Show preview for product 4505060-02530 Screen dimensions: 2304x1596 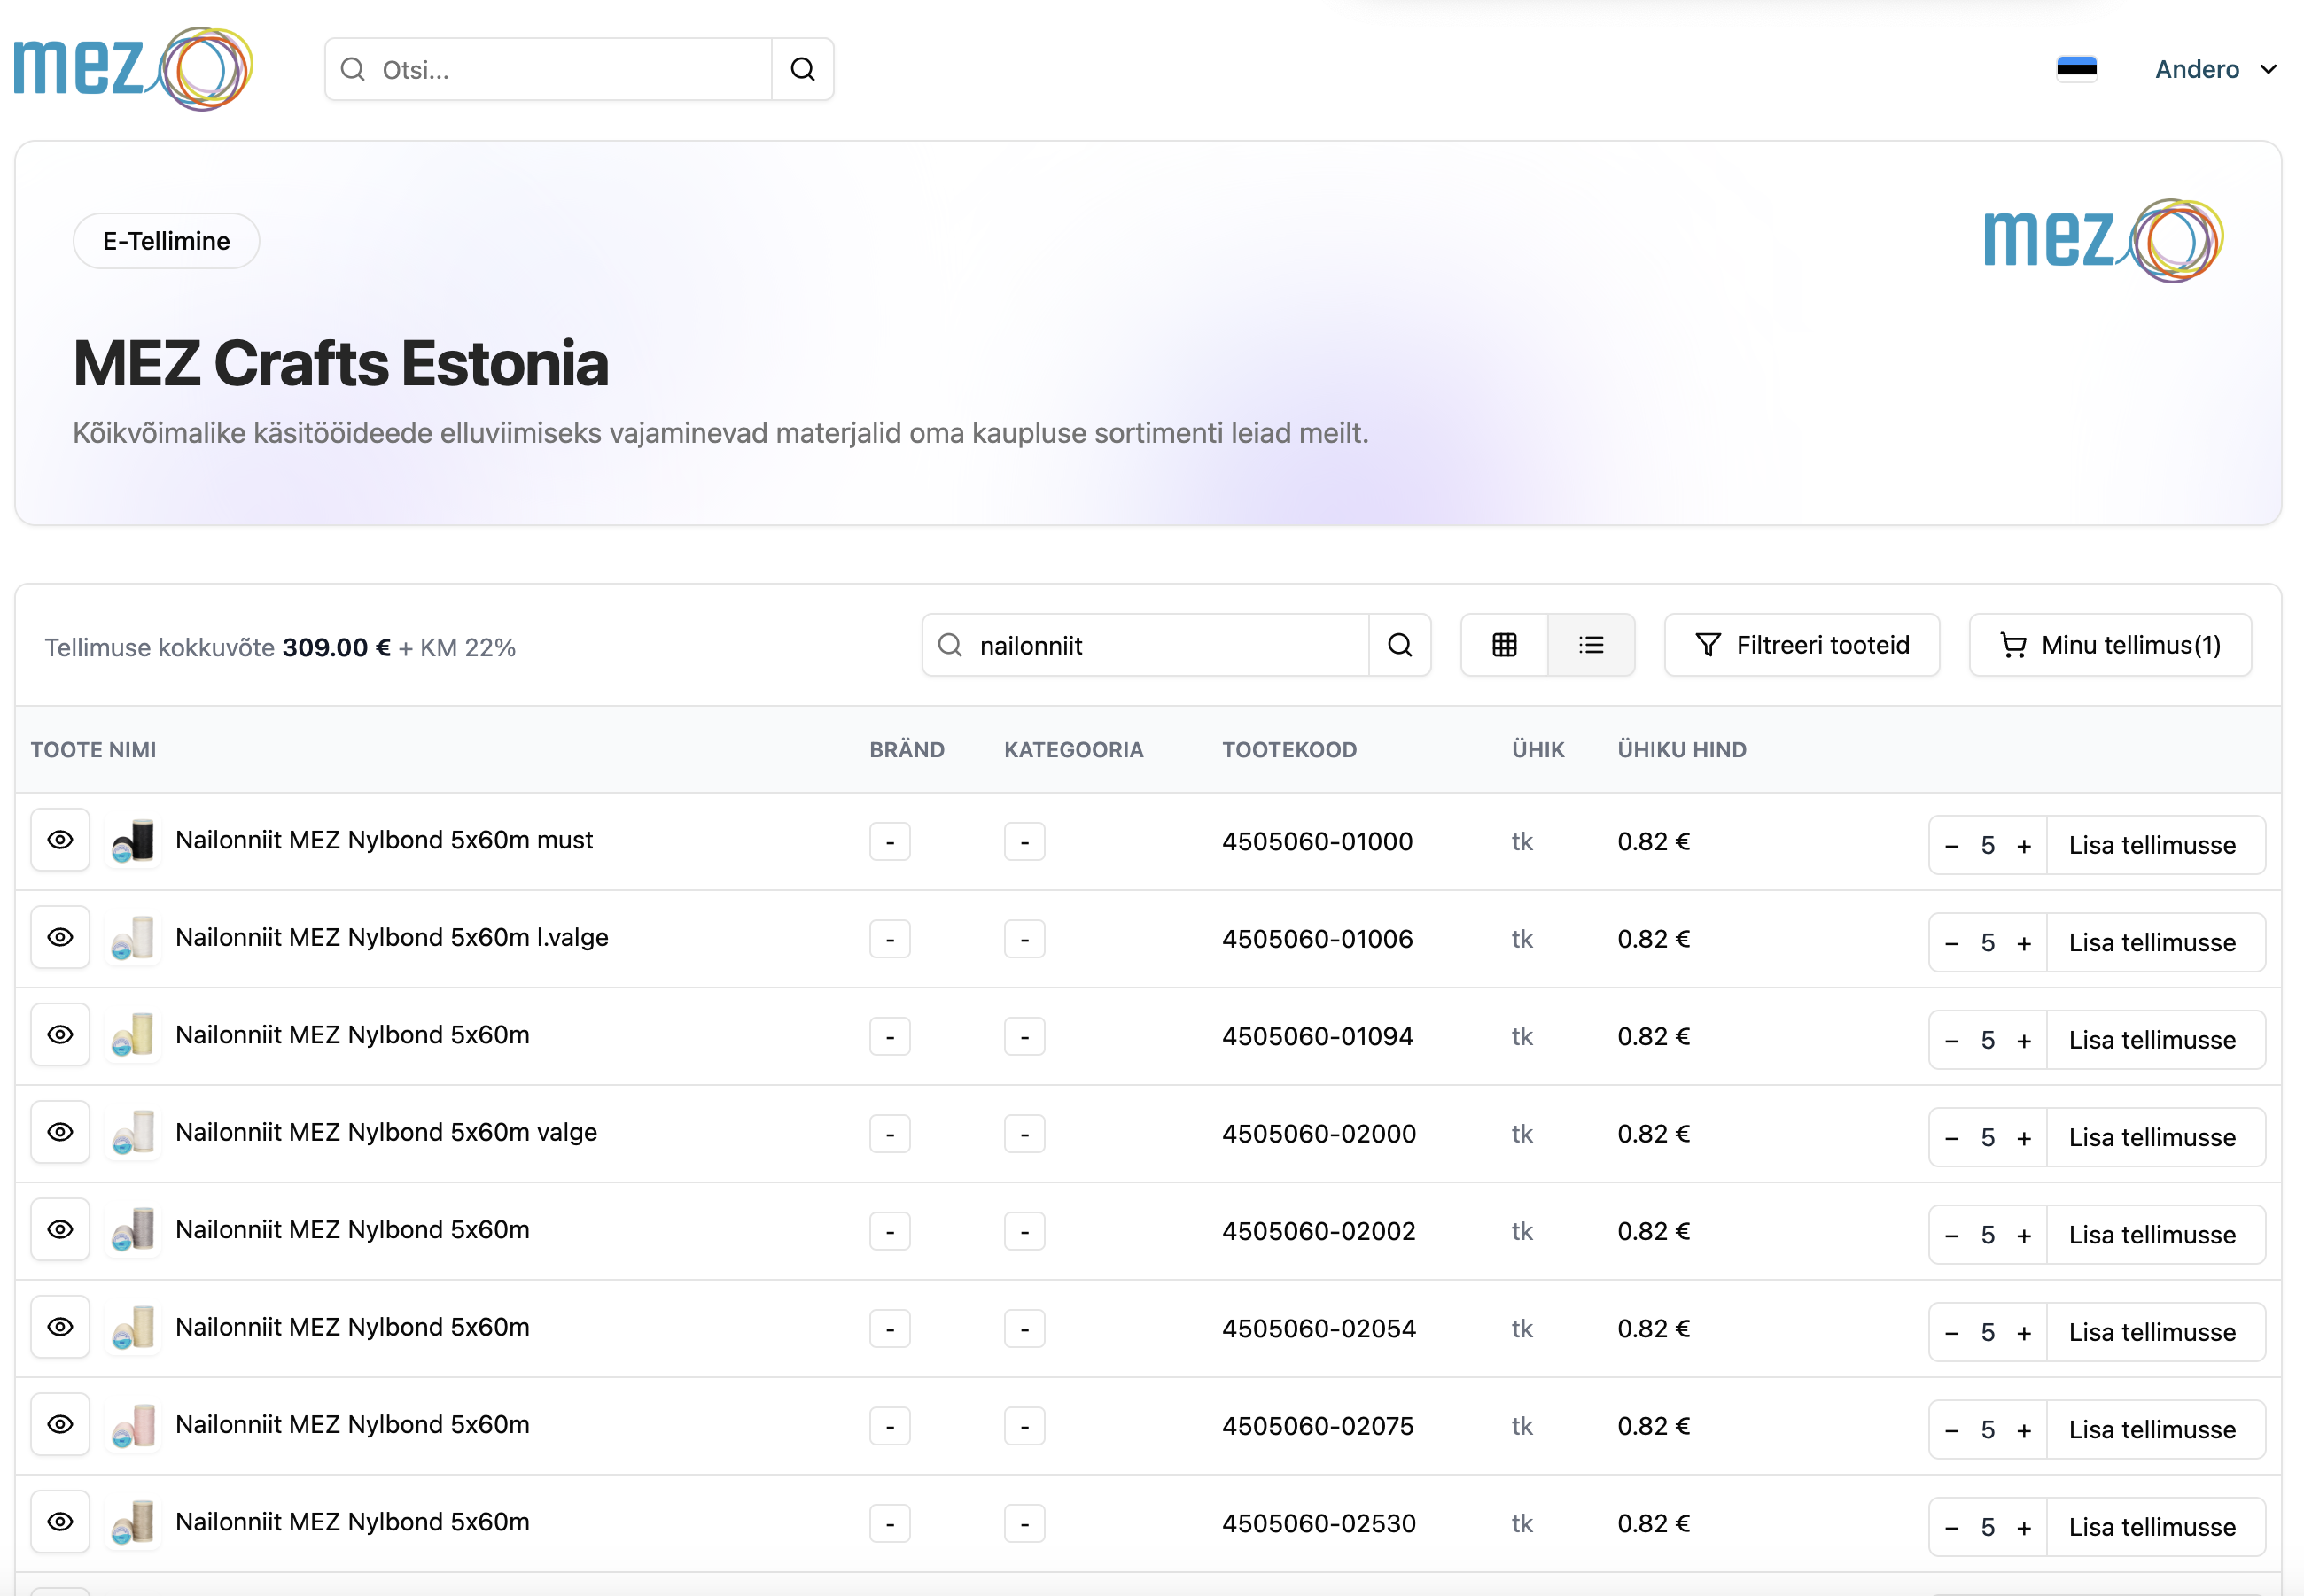pos(60,1522)
